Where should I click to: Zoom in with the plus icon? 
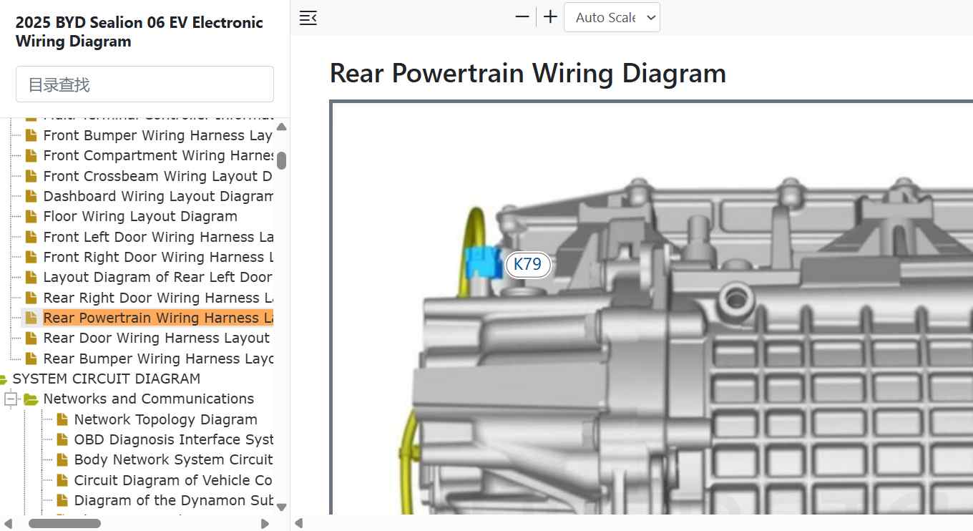[x=550, y=17]
